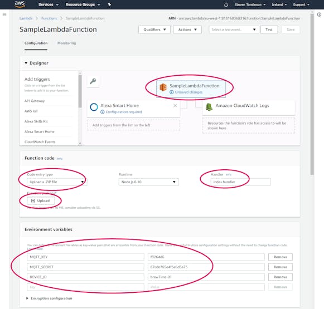Remove the MQTT_KEY environment variable
Screen dimensions: 324x309
281,257
